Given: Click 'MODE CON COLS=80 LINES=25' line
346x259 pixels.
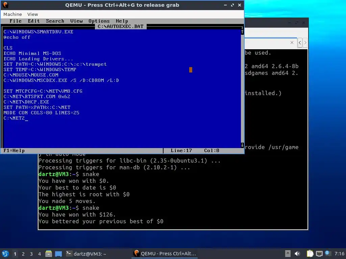Looking at the screenshot, I should 41,113.
